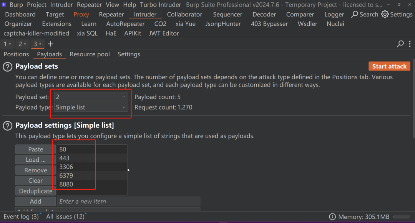Open the Wsdler tab
The height and width of the screenshot is (223, 415).
tap(307, 24)
